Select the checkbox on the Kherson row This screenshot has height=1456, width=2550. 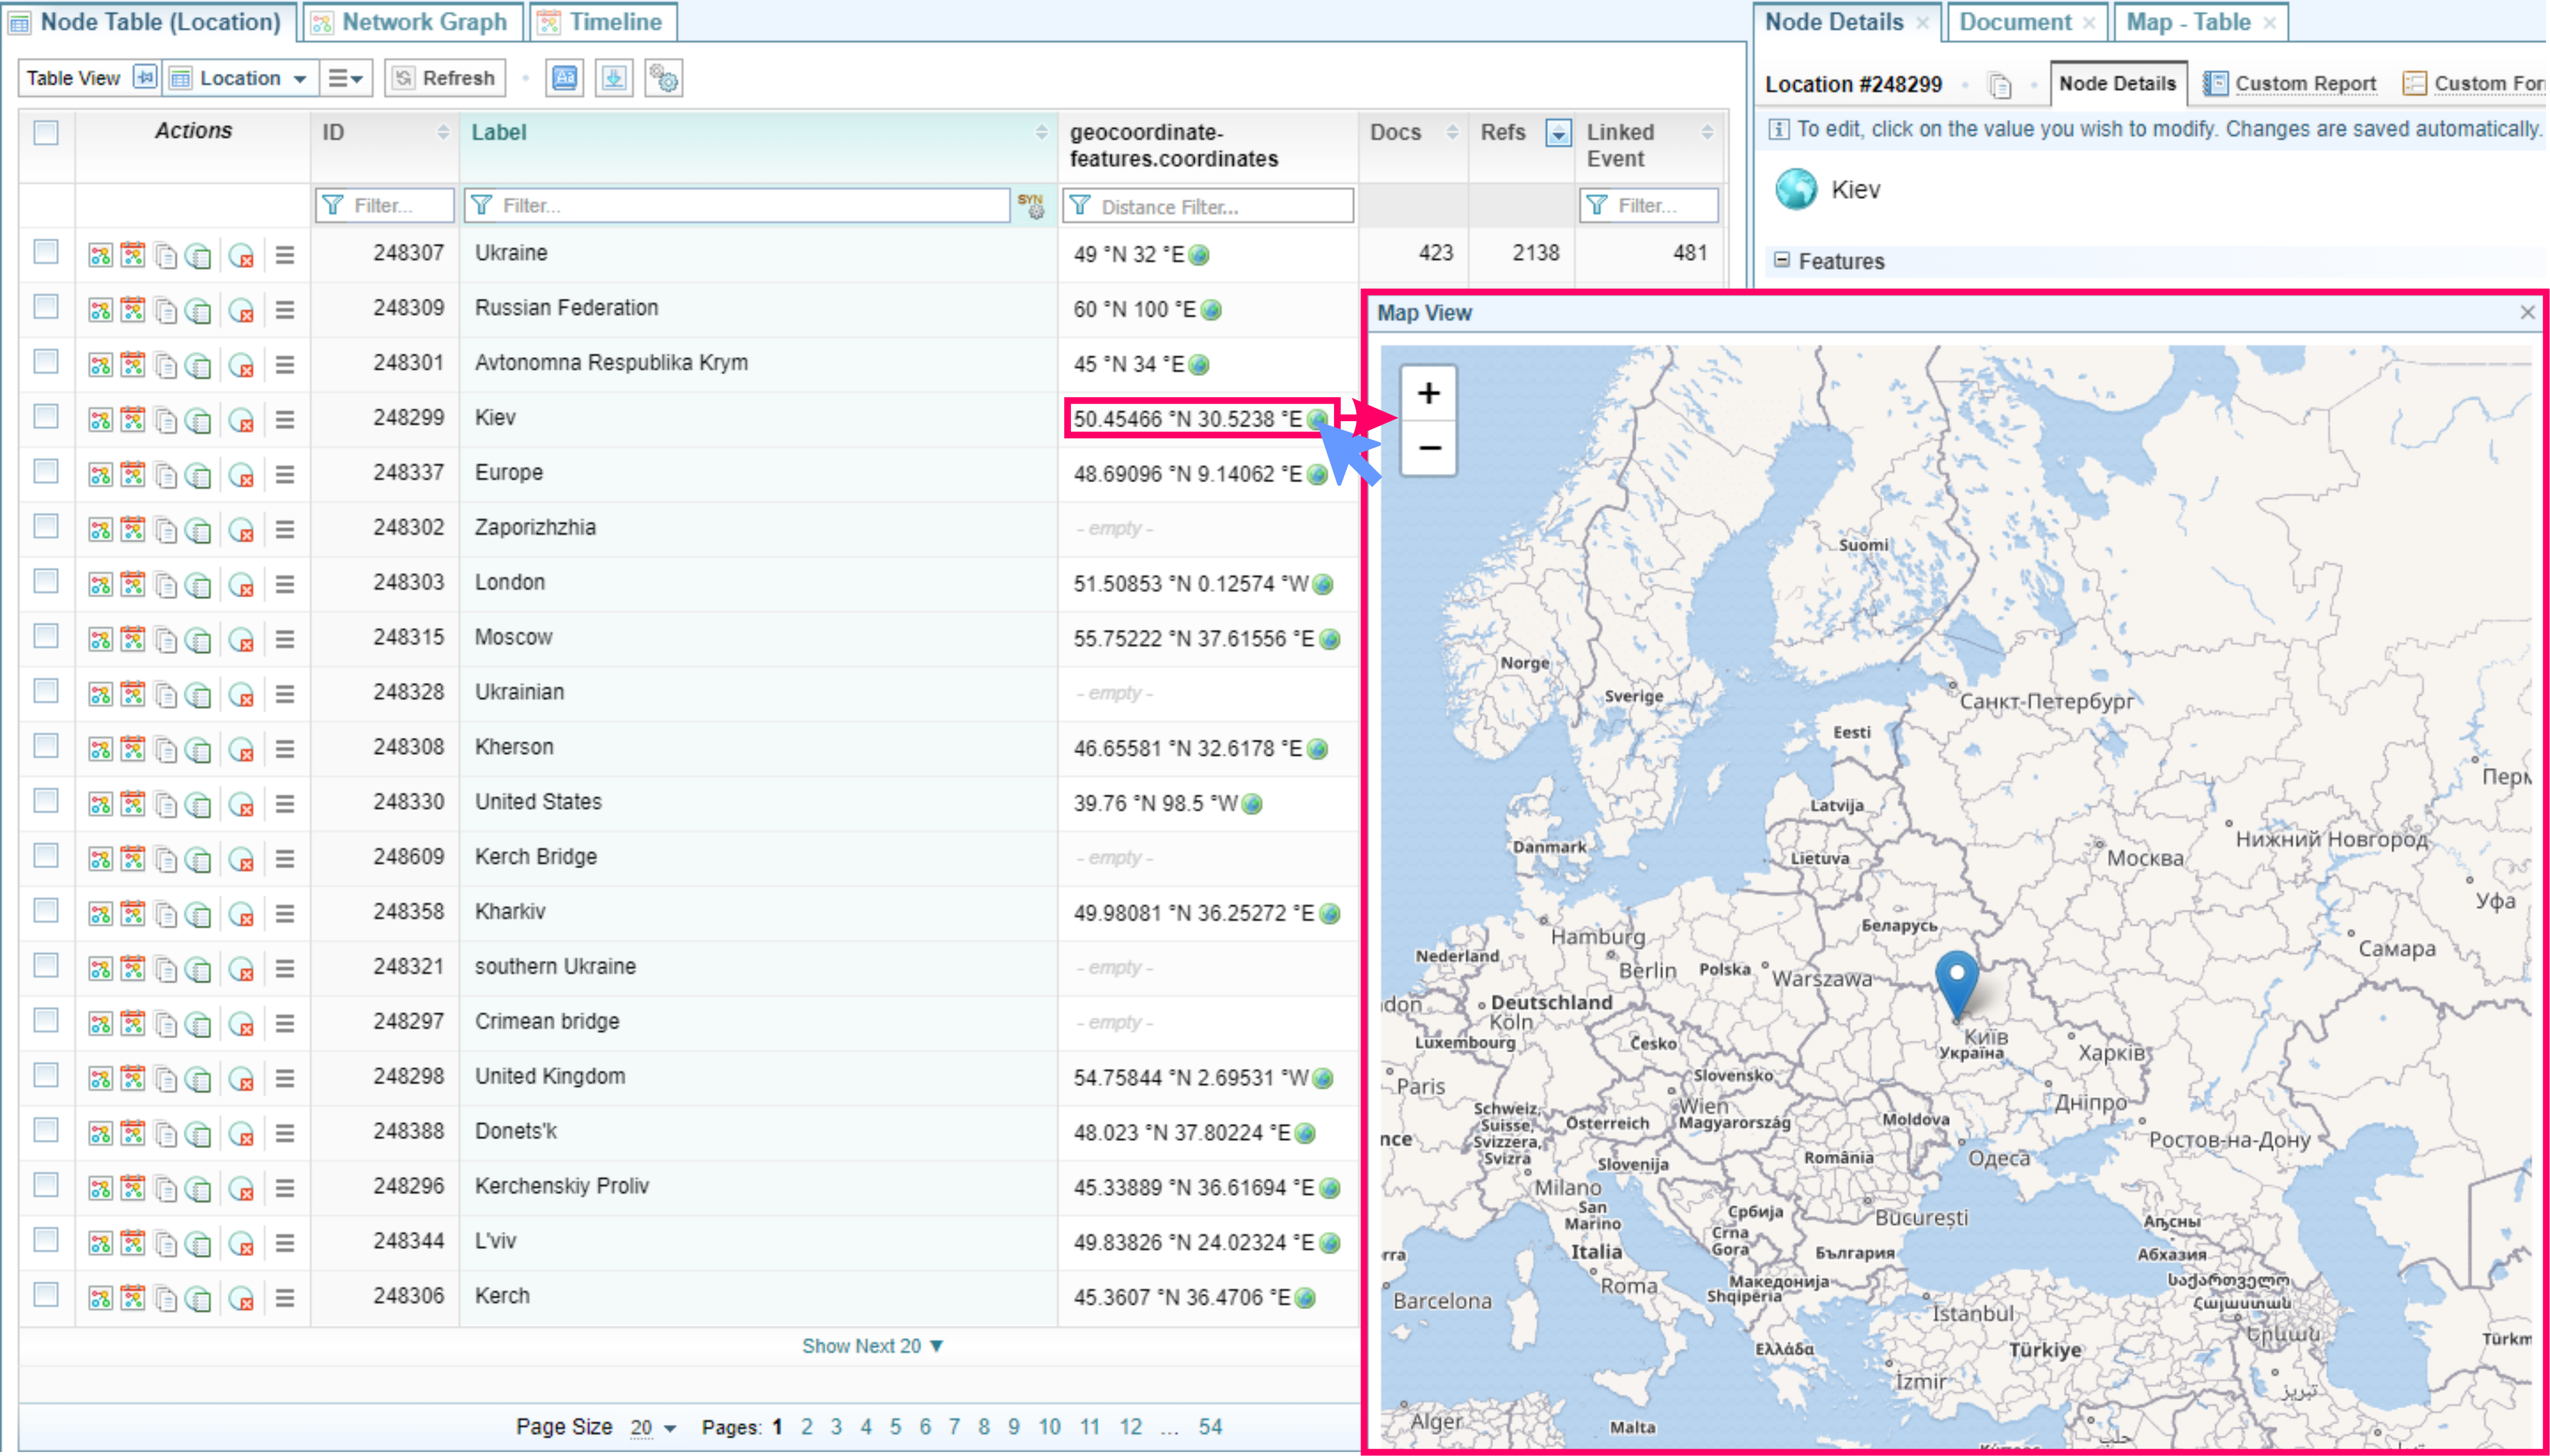[x=46, y=747]
